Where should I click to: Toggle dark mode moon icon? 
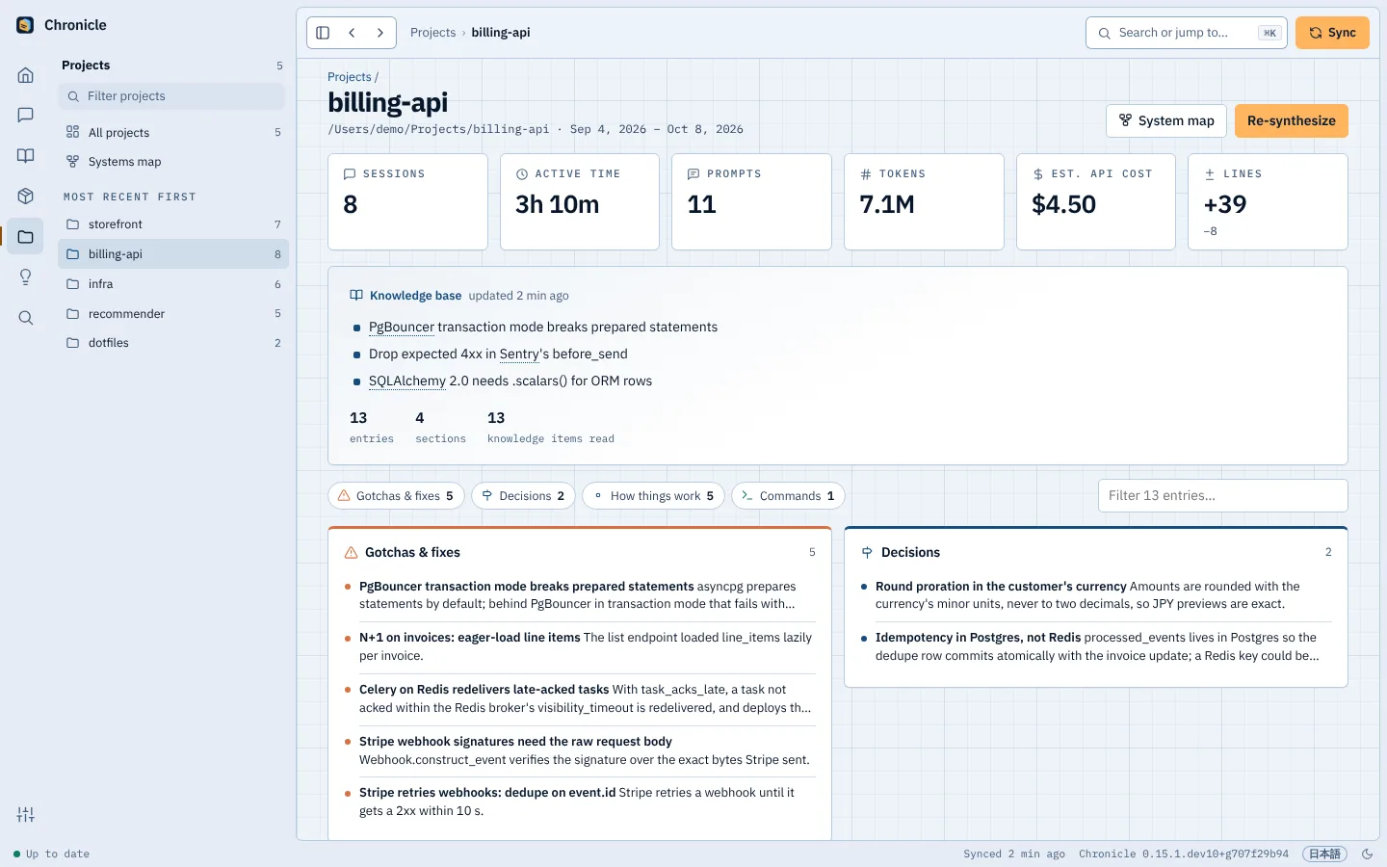point(1367,854)
